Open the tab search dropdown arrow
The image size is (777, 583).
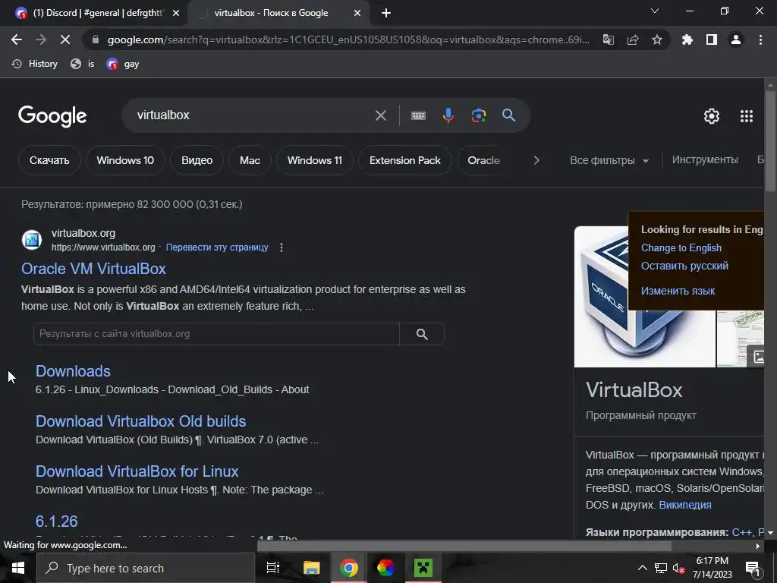pos(655,11)
